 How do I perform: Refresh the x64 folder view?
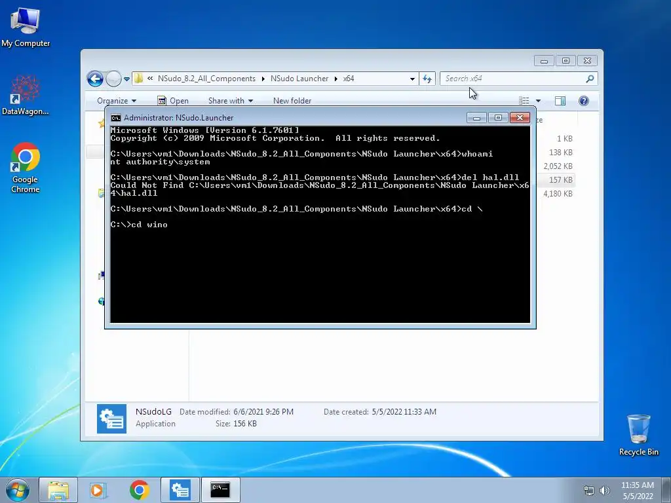pos(427,79)
